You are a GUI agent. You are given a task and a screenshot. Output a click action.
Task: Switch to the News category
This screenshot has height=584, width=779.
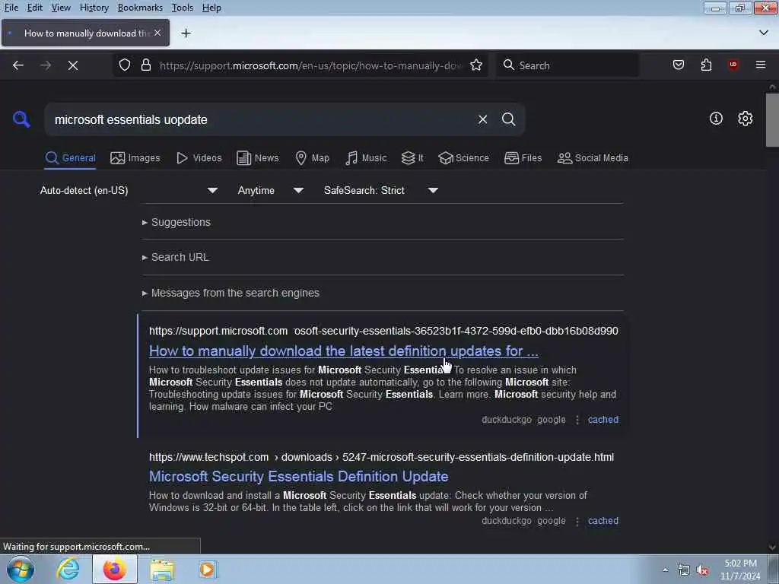258,158
